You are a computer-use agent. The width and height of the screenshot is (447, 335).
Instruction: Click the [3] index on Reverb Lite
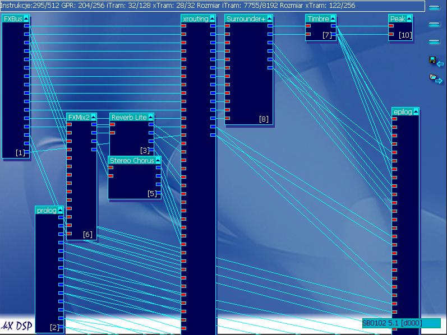coord(145,150)
